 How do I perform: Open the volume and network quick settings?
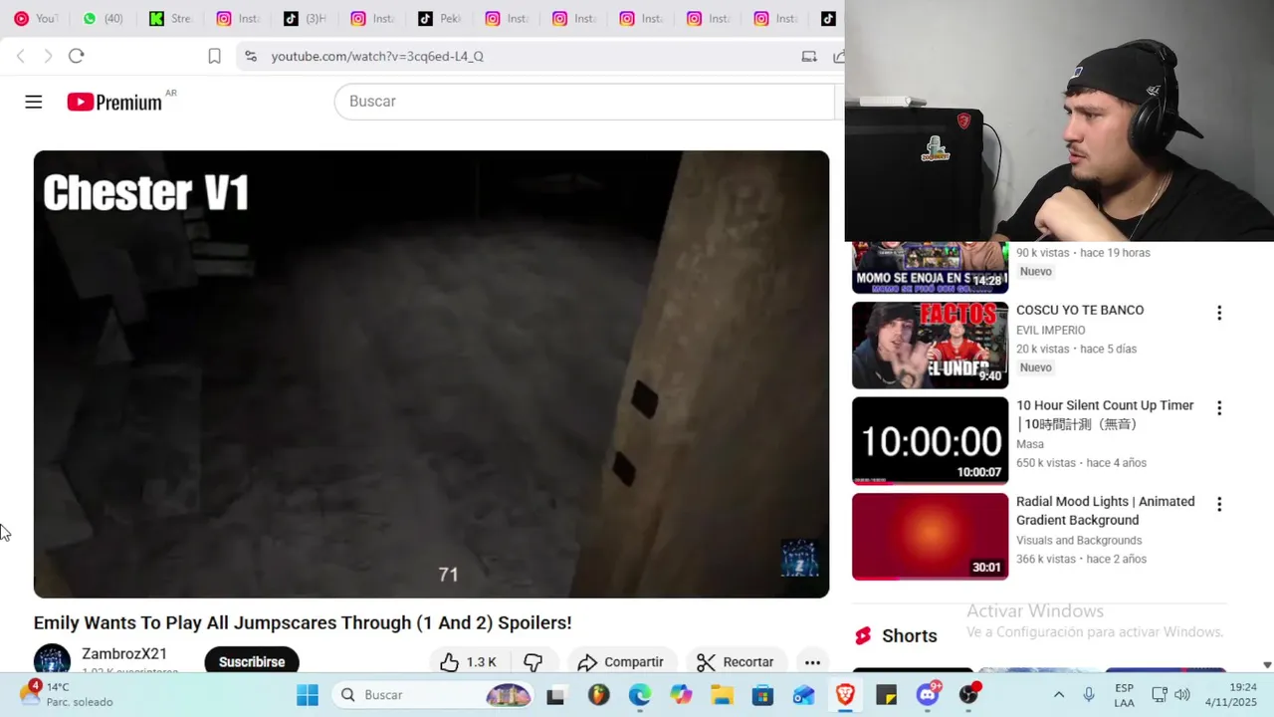1170,694
